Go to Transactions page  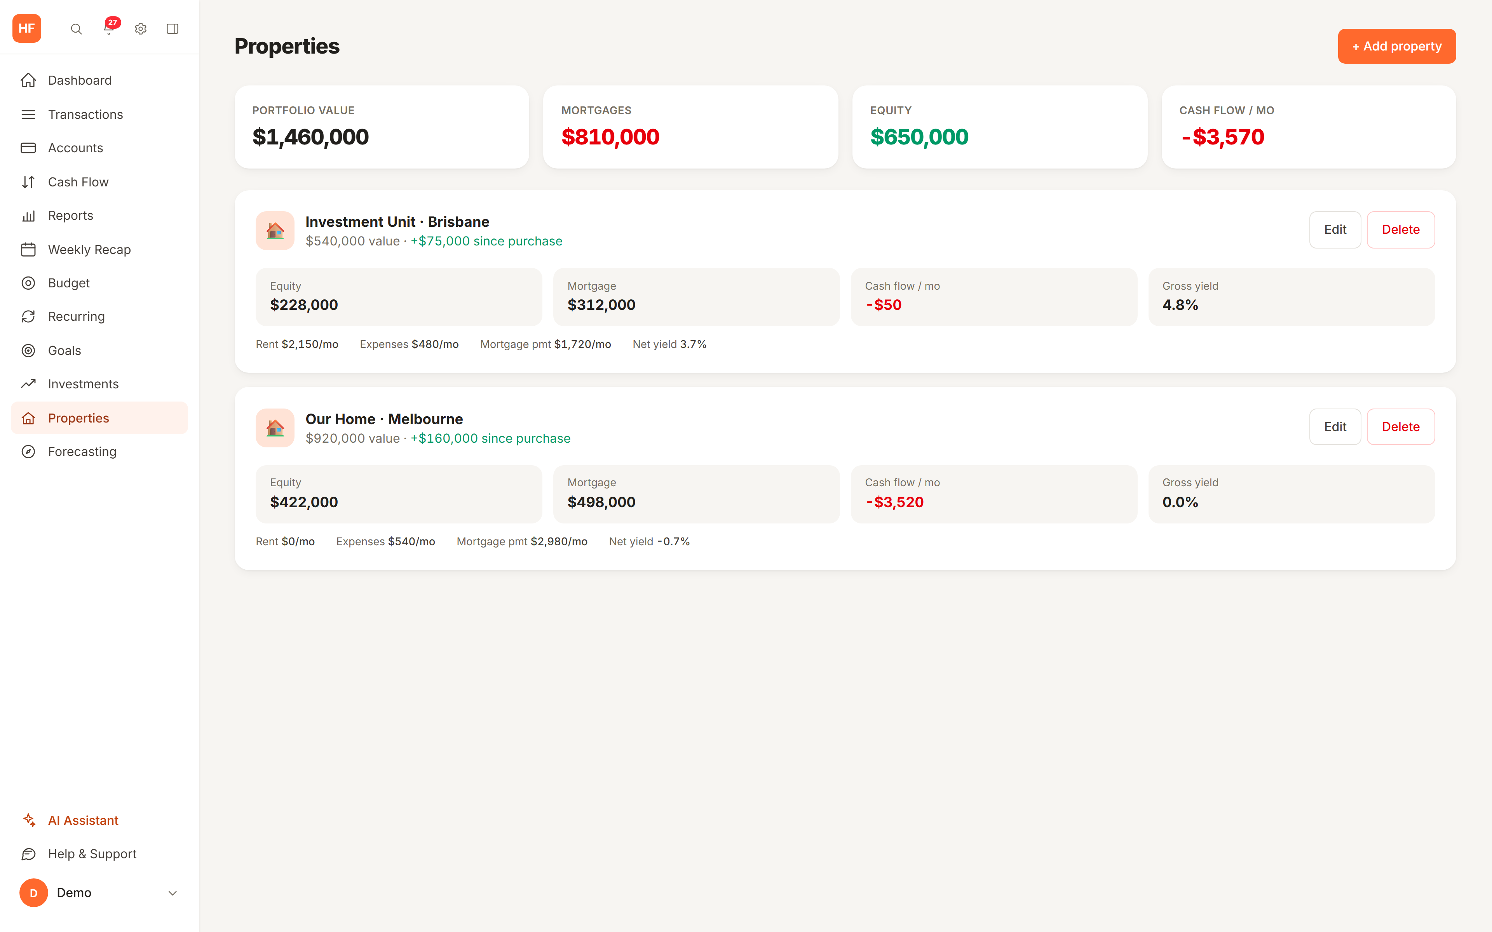tap(99, 115)
